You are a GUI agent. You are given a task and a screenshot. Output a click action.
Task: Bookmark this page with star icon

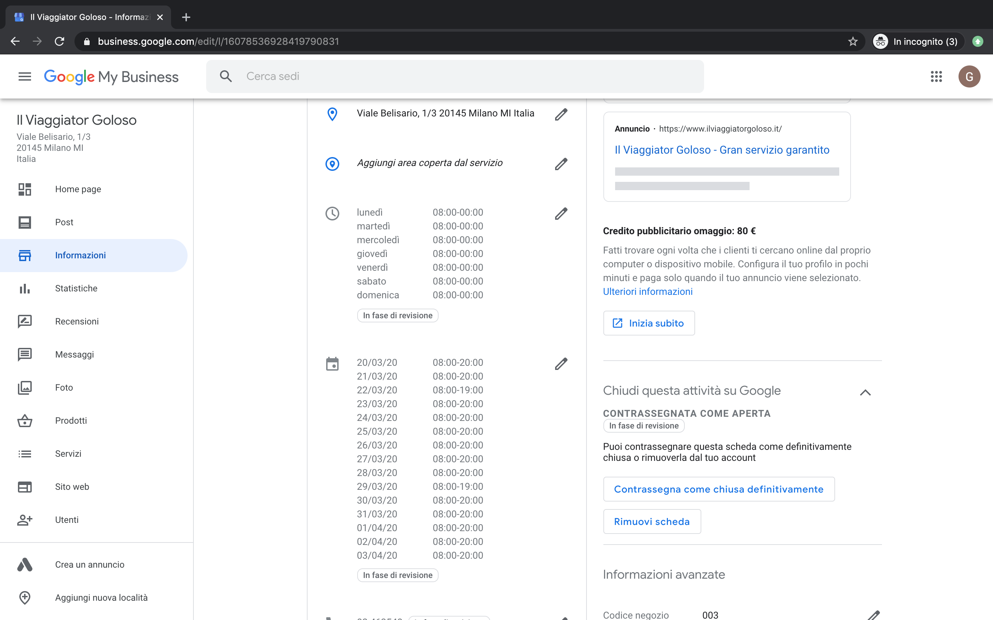(853, 41)
